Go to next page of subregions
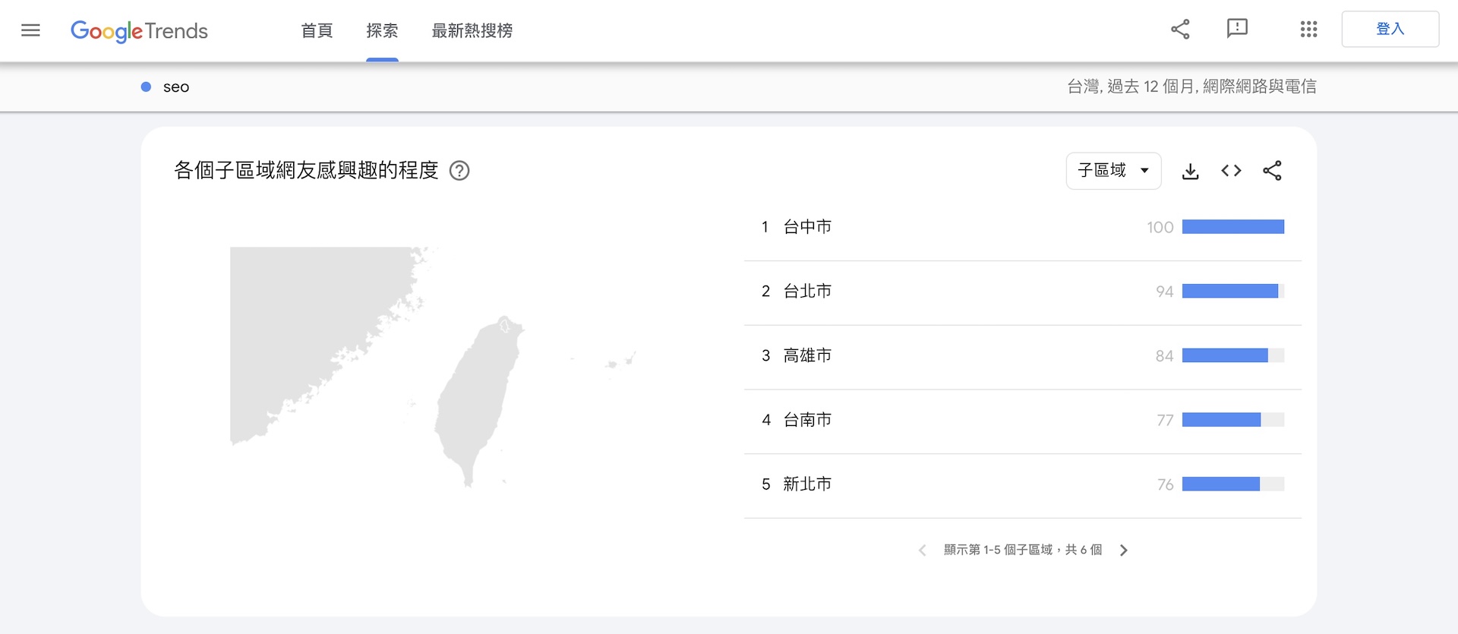This screenshot has height=634, width=1458. point(1124,550)
